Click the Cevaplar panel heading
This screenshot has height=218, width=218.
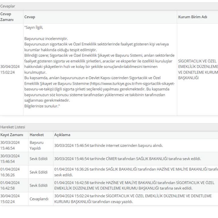point(8,6)
